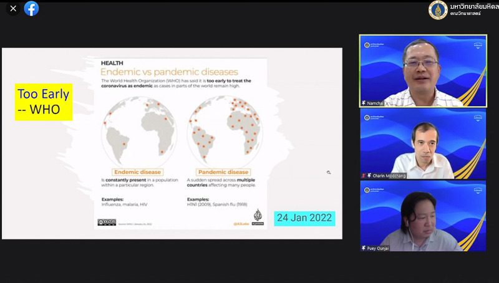Click the yellow 'Too Early -- WHO' label
The height and width of the screenshot is (283, 499).
click(44, 102)
